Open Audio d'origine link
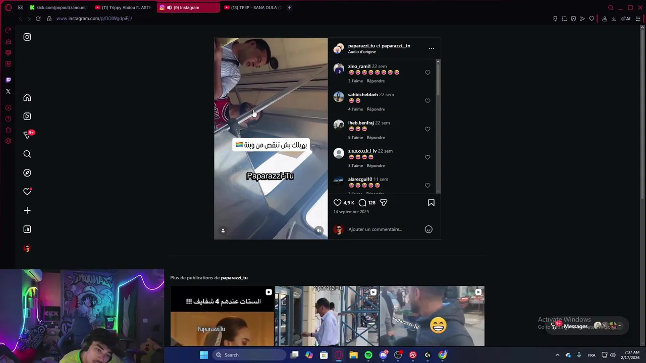 coord(362,52)
